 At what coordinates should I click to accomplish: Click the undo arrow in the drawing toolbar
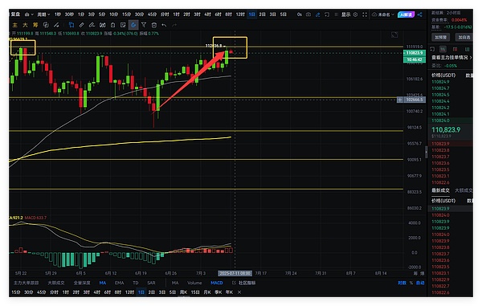click(x=164, y=25)
